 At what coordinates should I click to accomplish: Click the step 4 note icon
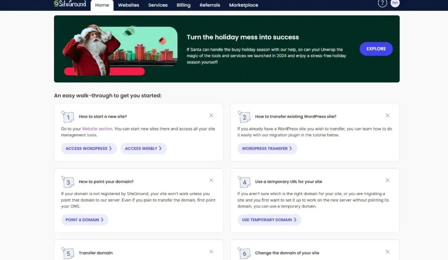coord(244,182)
